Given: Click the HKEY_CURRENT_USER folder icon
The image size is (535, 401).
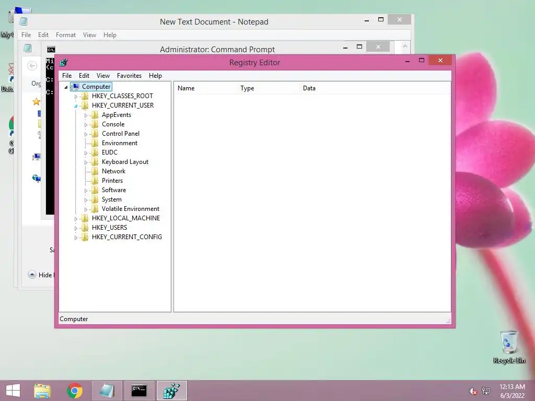Looking at the screenshot, I should click(85, 105).
